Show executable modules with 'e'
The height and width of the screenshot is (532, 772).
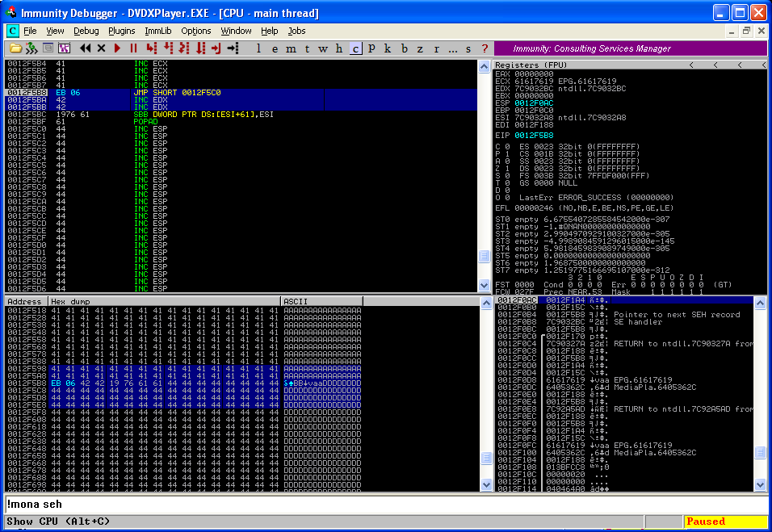(275, 48)
